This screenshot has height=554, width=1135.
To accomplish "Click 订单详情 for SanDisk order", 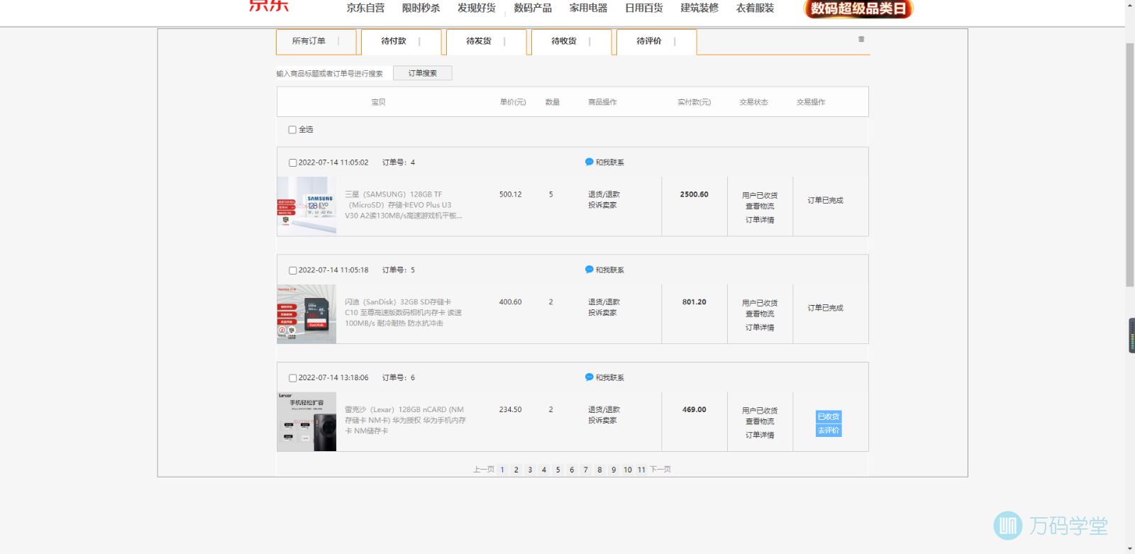I will click(x=760, y=328).
